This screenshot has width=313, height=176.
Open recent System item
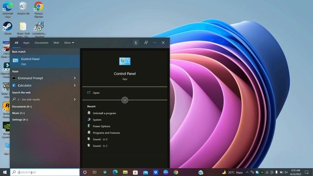[x=94, y=120]
